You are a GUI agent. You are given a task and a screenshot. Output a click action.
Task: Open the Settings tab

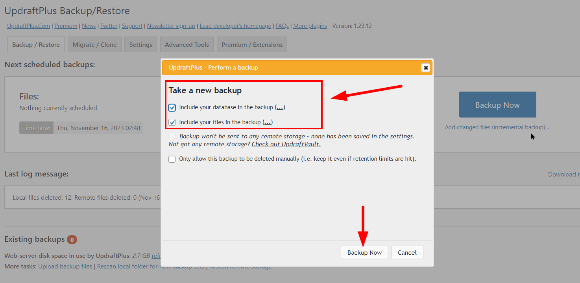pos(140,44)
